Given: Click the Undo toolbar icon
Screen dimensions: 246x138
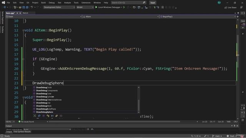Looking at the screenshot, I should click(32, 7).
